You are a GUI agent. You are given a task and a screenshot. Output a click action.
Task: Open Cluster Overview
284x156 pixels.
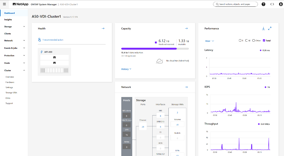(10, 77)
